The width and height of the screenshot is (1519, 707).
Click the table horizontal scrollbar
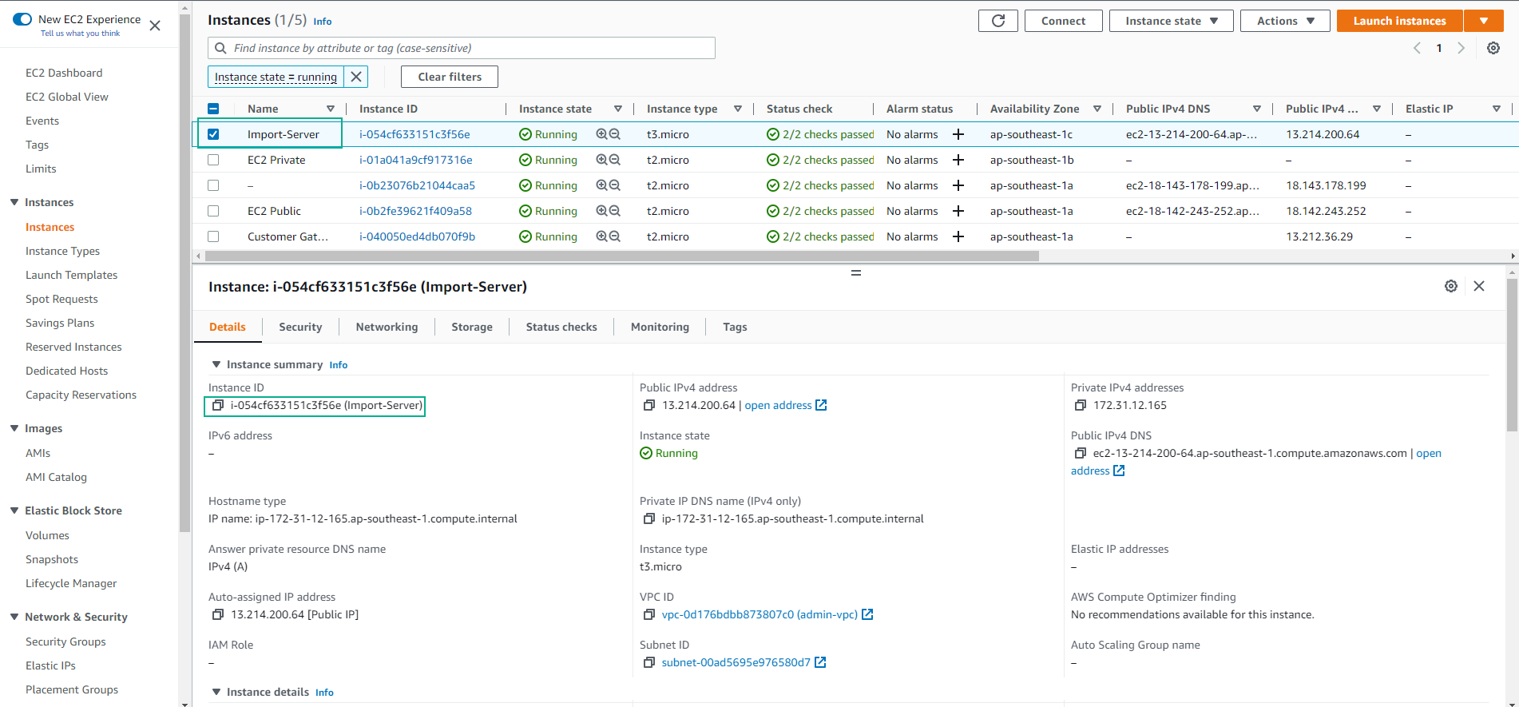[622, 256]
